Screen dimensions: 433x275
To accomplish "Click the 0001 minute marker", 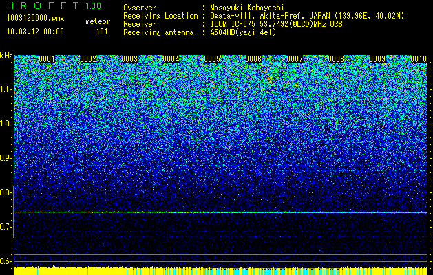I will (x=47, y=59).
